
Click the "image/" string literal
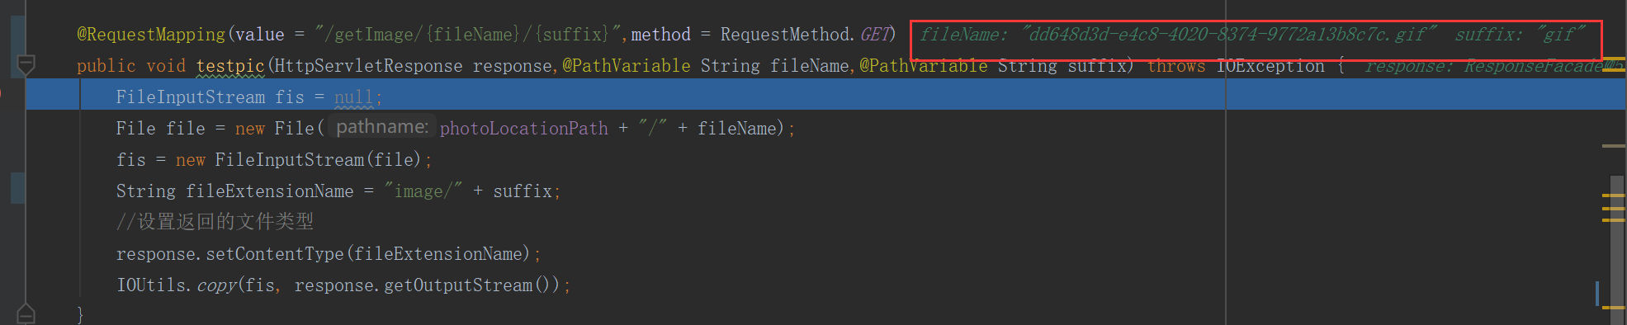423,191
